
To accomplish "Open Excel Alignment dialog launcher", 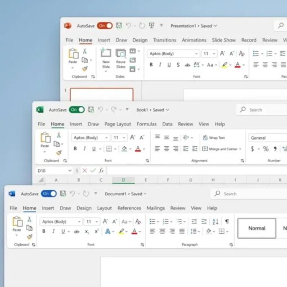I will pos(242,160).
